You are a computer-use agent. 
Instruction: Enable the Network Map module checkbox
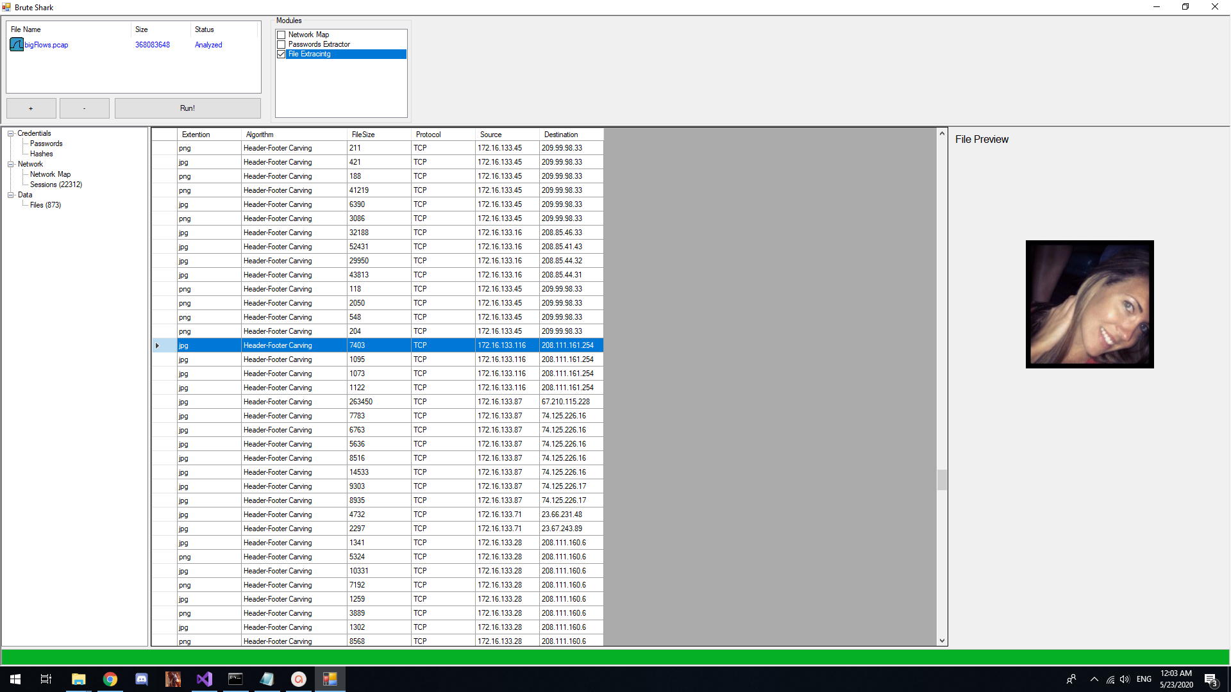(x=281, y=35)
